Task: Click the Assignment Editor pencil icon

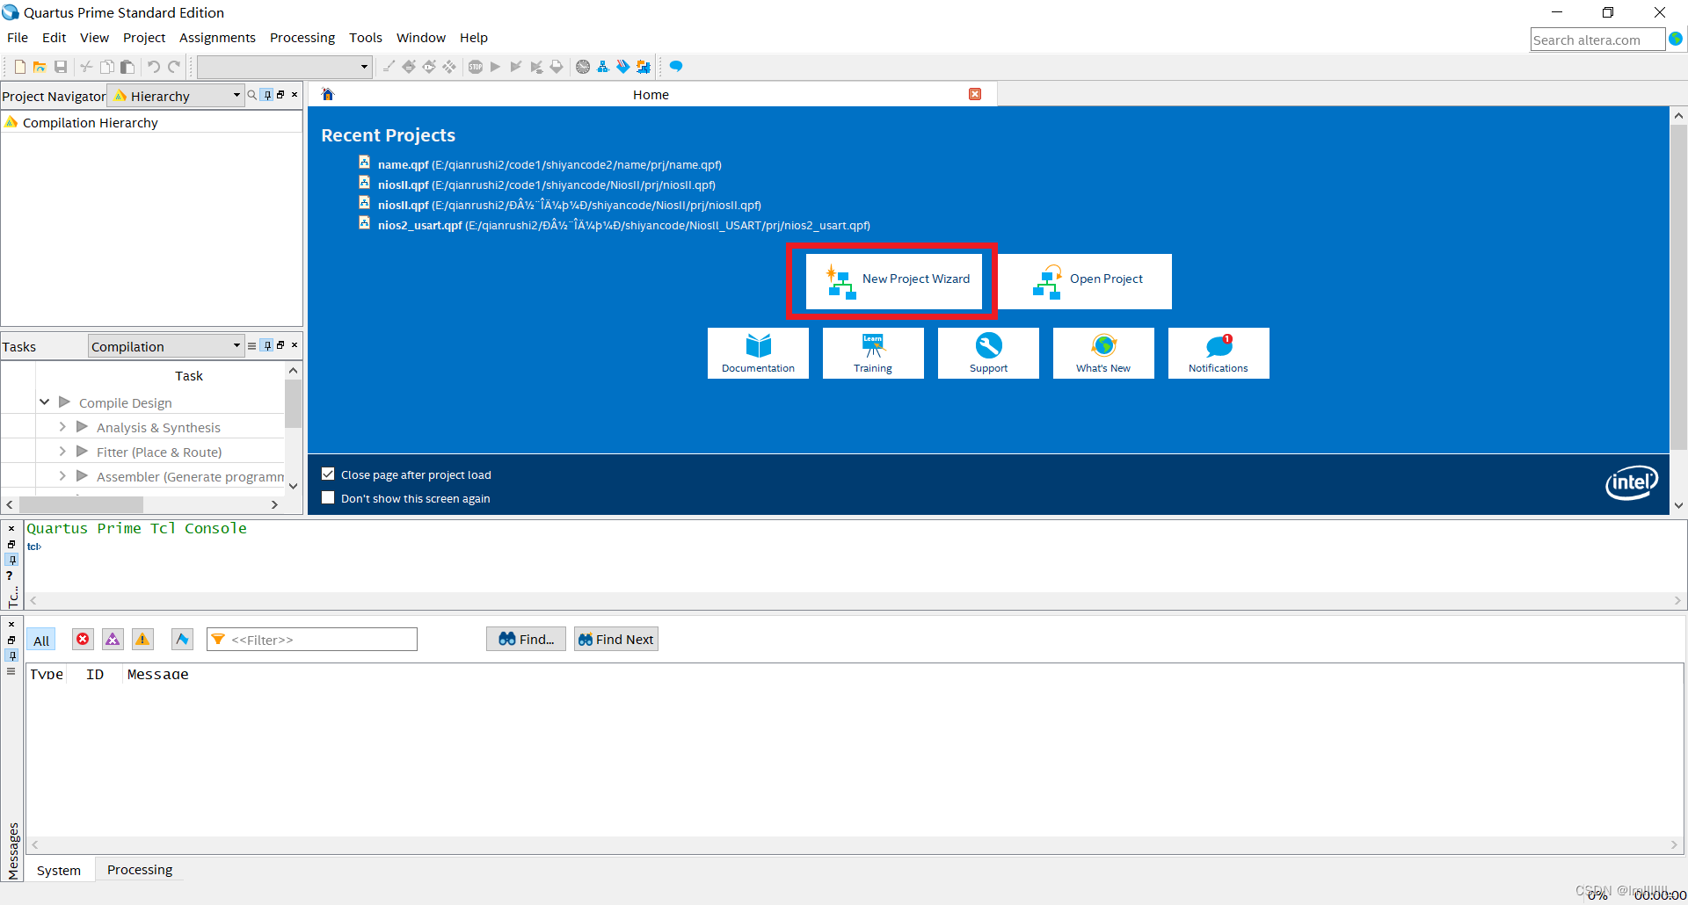Action: click(389, 67)
